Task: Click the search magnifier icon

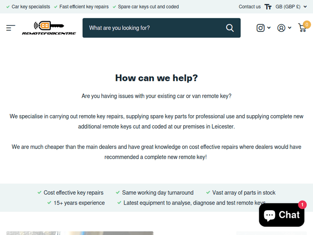Action: 230,28
